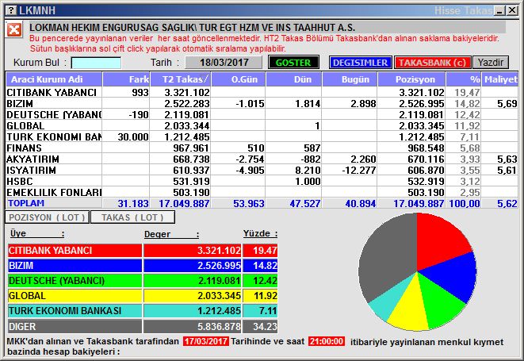Viewport: 524px width, 361px height.
Task: Select the FINANS row
Action: tap(262, 148)
